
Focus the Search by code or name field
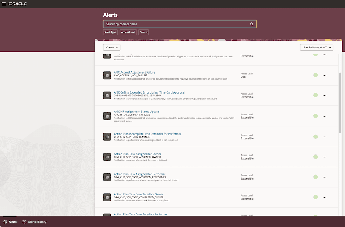[180, 24]
